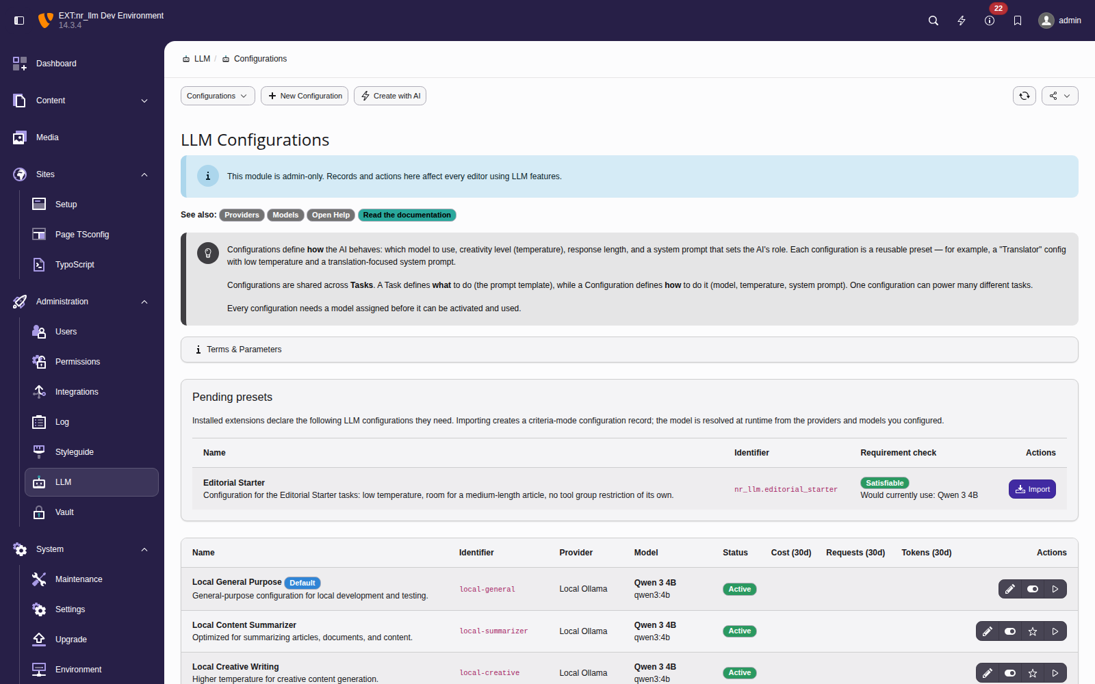Open the Users module
This screenshot has width=1095, height=684.
(92, 332)
